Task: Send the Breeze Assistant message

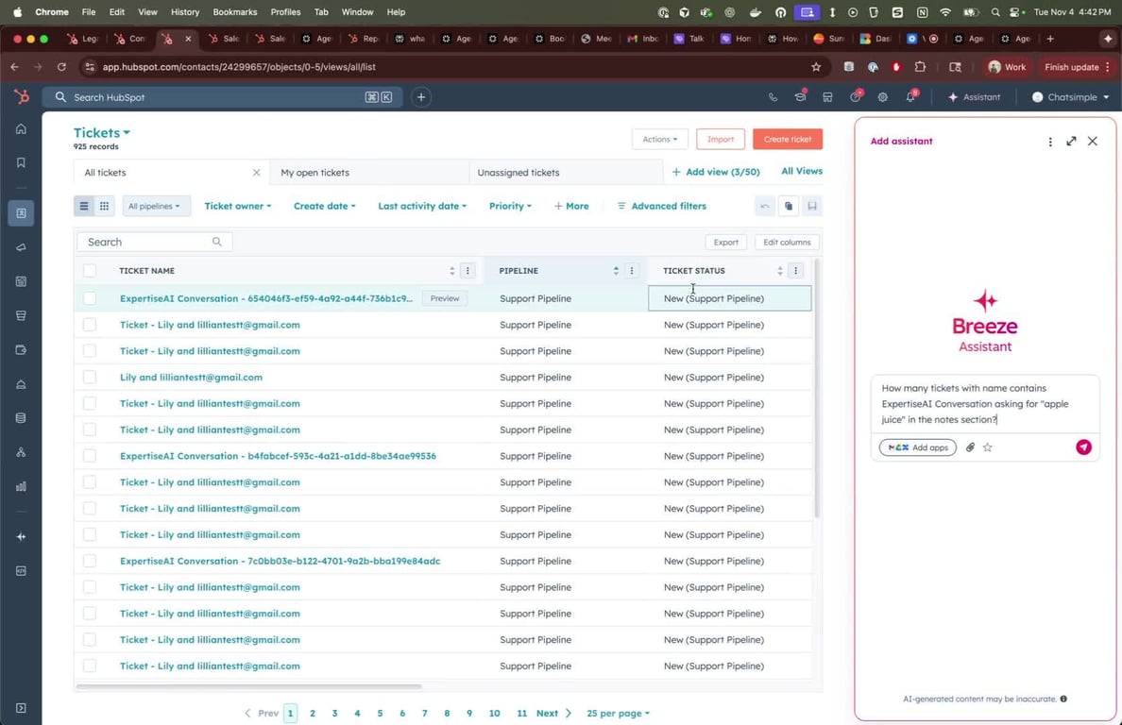Action: click(x=1083, y=447)
